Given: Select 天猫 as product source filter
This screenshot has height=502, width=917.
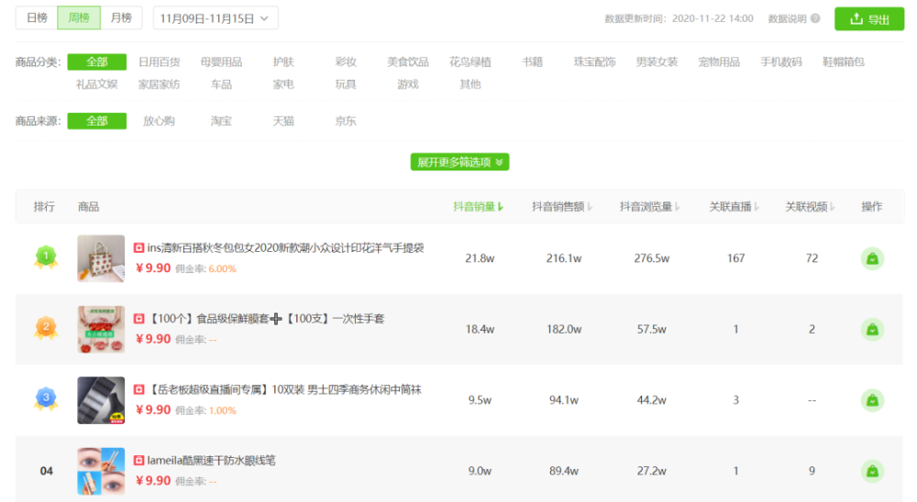Looking at the screenshot, I should pyautogui.click(x=283, y=121).
